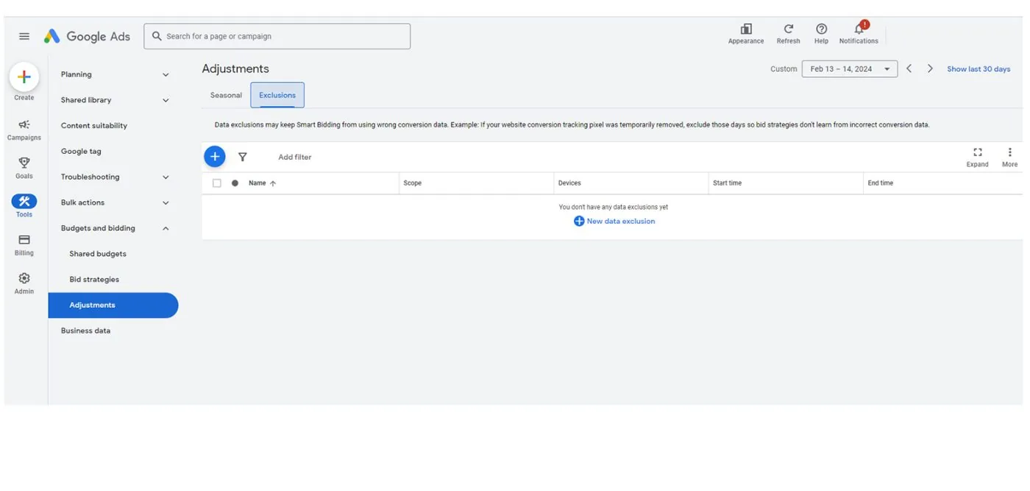Screen dimensions: 1030x491
Task: Open Shared budgets
Action: [x=98, y=254]
